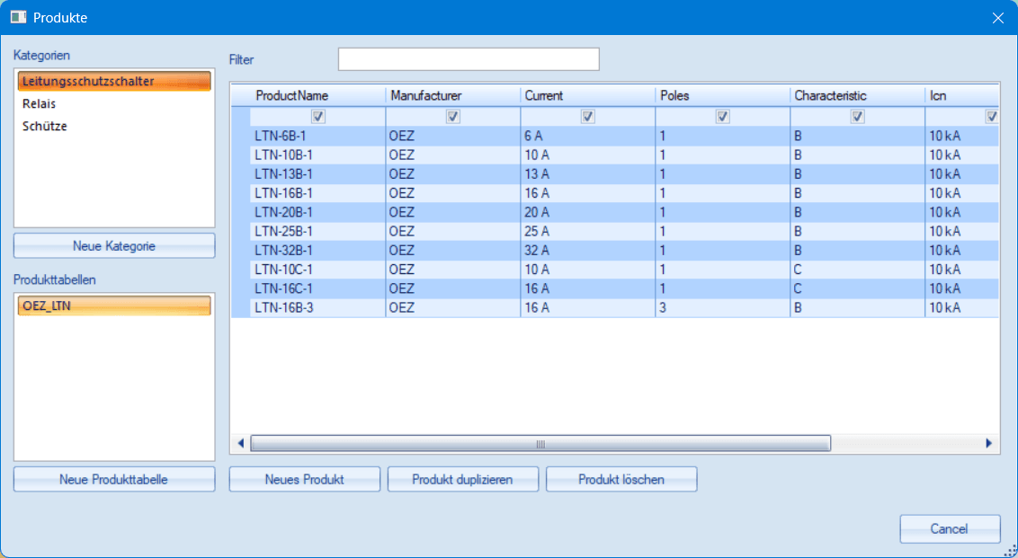Toggle the Icn column checkbox
Viewport: 1018px width, 558px height.
coord(991,117)
